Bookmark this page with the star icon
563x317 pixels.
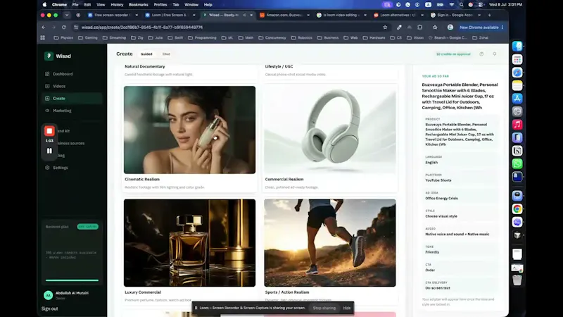click(385, 27)
